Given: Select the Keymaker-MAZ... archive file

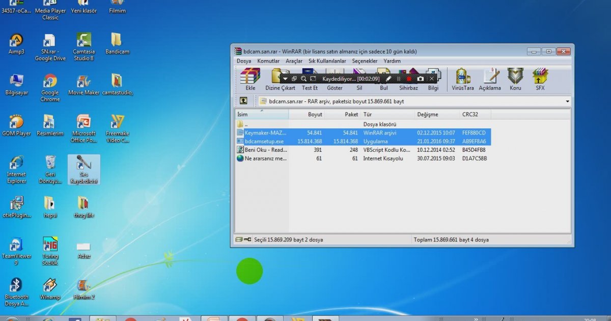Looking at the screenshot, I should pos(363,132).
